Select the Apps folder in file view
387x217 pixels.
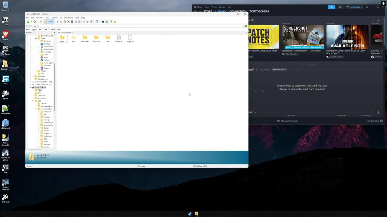pyautogui.click(x=62, y=39)
